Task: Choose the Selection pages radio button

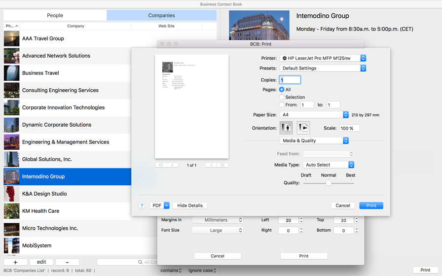Action: pos(282,97)
